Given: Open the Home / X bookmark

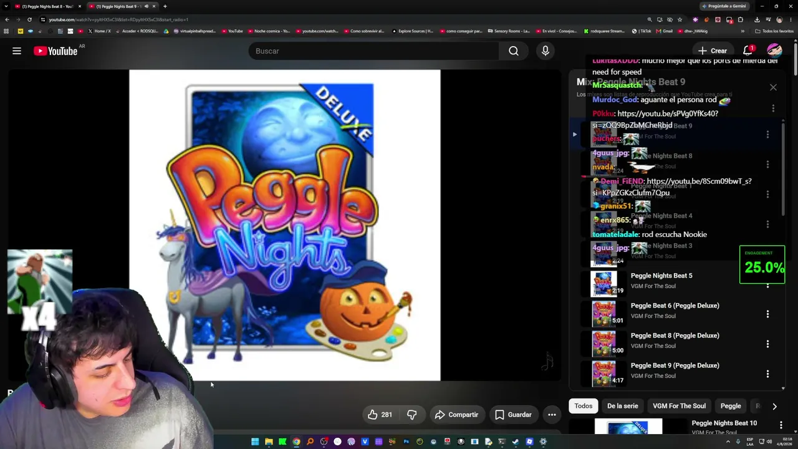Looking at the screenshot, I should click(99, 31).
